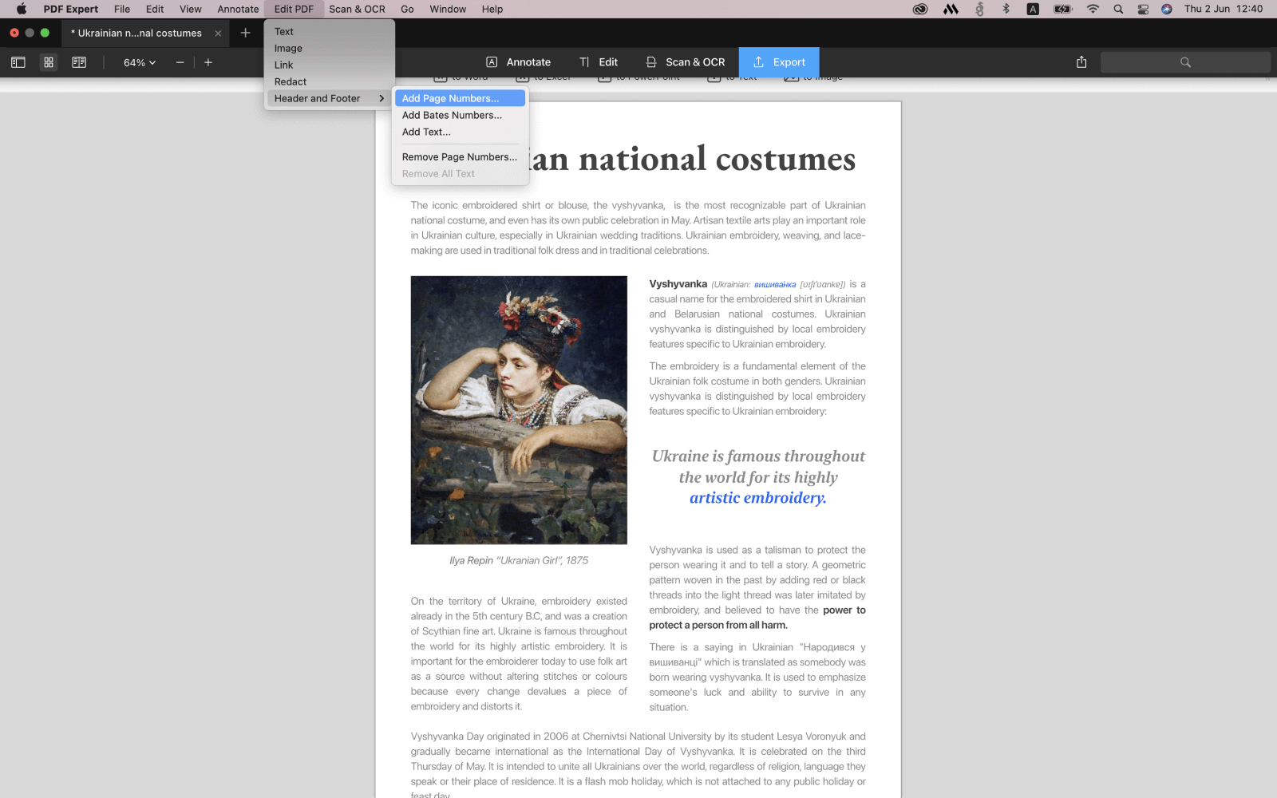The width and height of the screenshot is (1277, 798).
Task: Switch to thumbnail grid view
Action: 49,62
